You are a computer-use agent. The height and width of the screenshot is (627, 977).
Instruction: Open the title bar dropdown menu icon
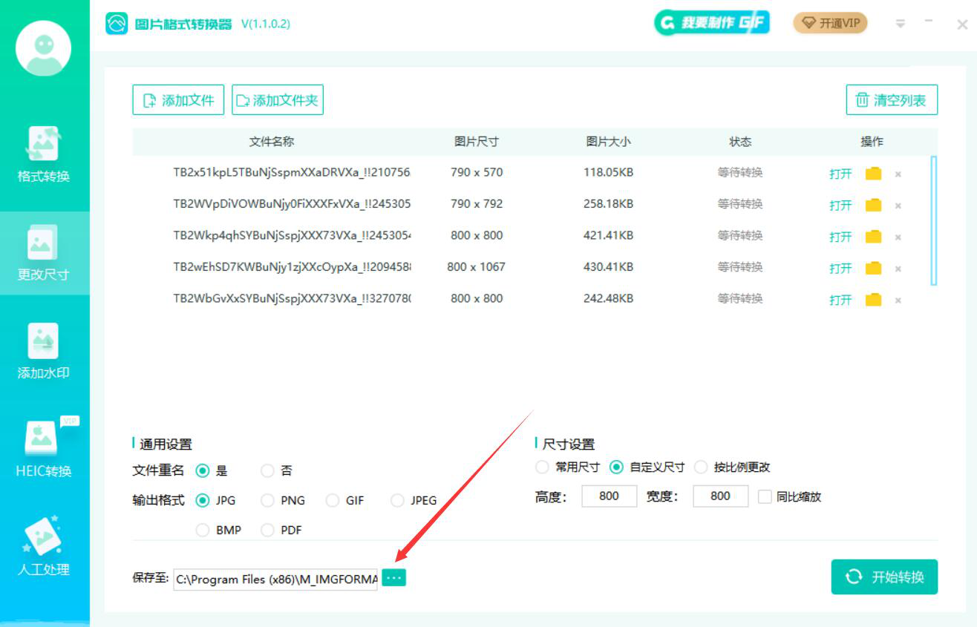tap(900, 24)
